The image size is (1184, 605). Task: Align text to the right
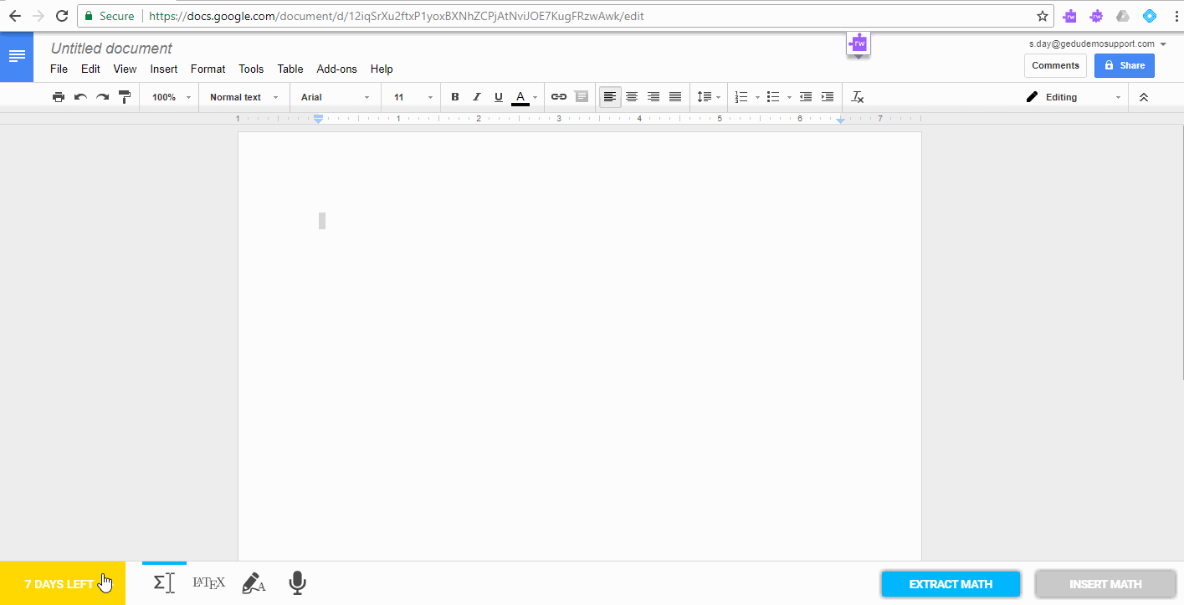tap(654, 97)
